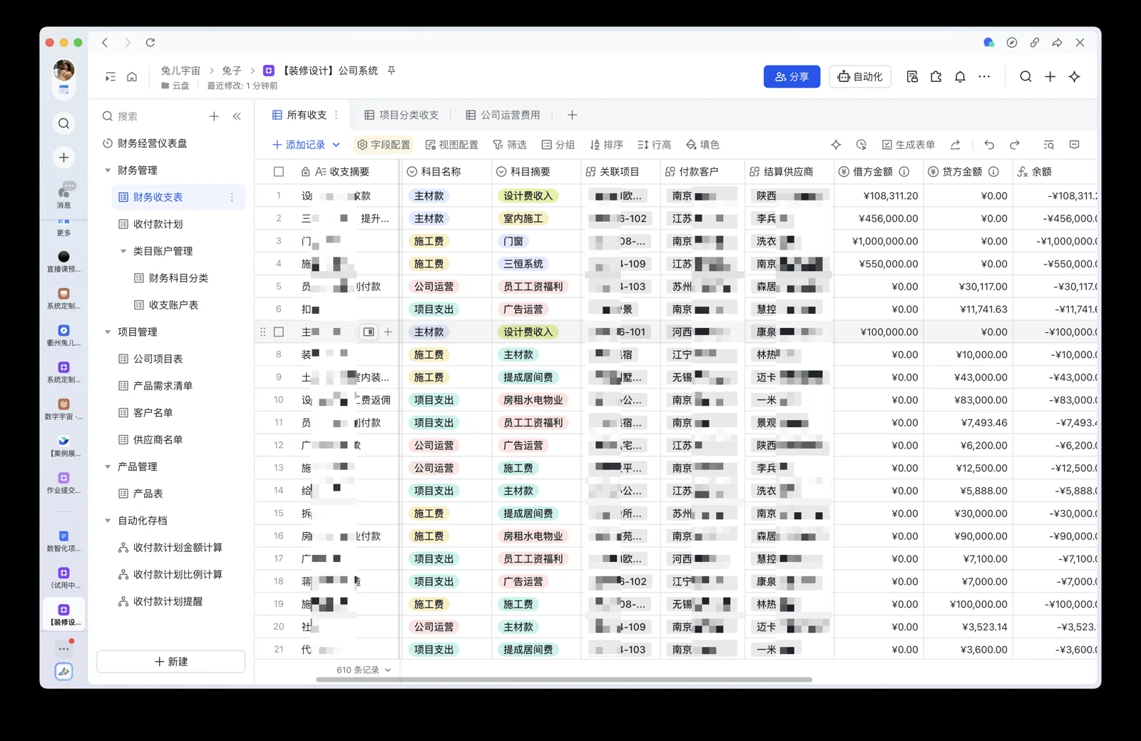Select the 所有收支 view tab
The width and height of the screenshot is (1141, 741).
tap(300, 115)
